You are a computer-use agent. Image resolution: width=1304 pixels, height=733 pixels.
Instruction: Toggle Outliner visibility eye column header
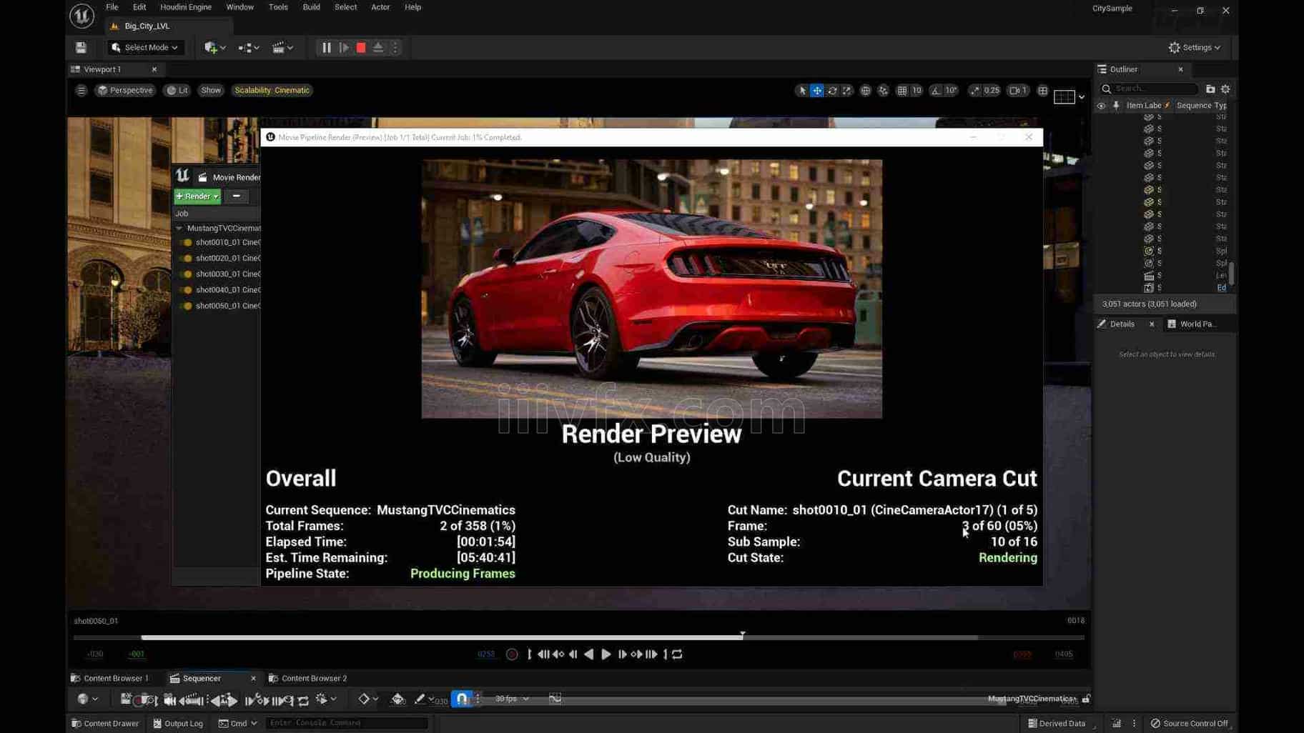pos(1101,106)
